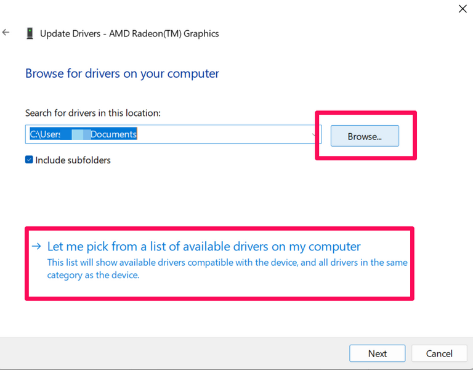Click the arrow icon beside Let me pick
473x370 pixels.
click(x=36, y=246)
